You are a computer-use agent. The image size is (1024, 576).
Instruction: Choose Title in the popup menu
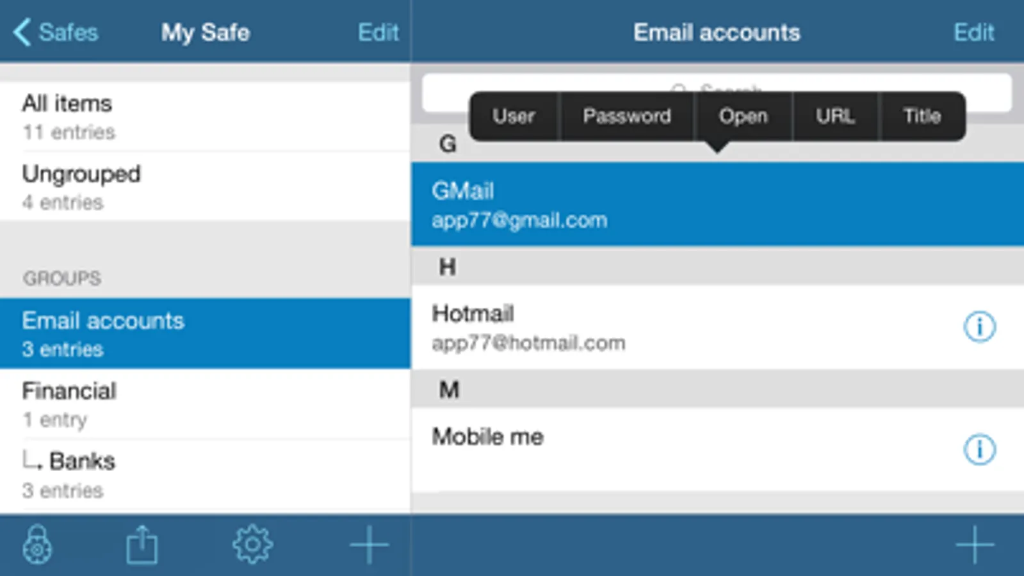[922, 116]
